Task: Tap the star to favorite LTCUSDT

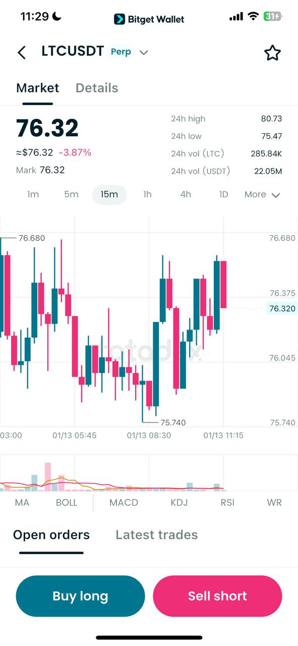Action: [x=273, y=52]
